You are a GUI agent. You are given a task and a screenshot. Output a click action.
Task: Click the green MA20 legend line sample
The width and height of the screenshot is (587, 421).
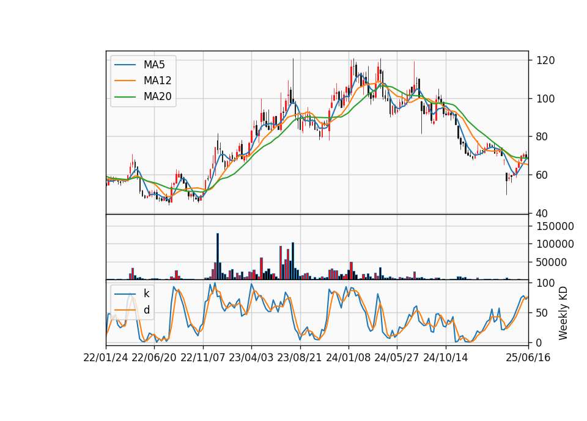[x=125, y=97]
